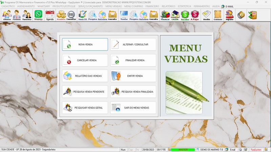Open the AJUDA menu
Viewport: 271px width, 152px height.
click(x=216, y=6)
